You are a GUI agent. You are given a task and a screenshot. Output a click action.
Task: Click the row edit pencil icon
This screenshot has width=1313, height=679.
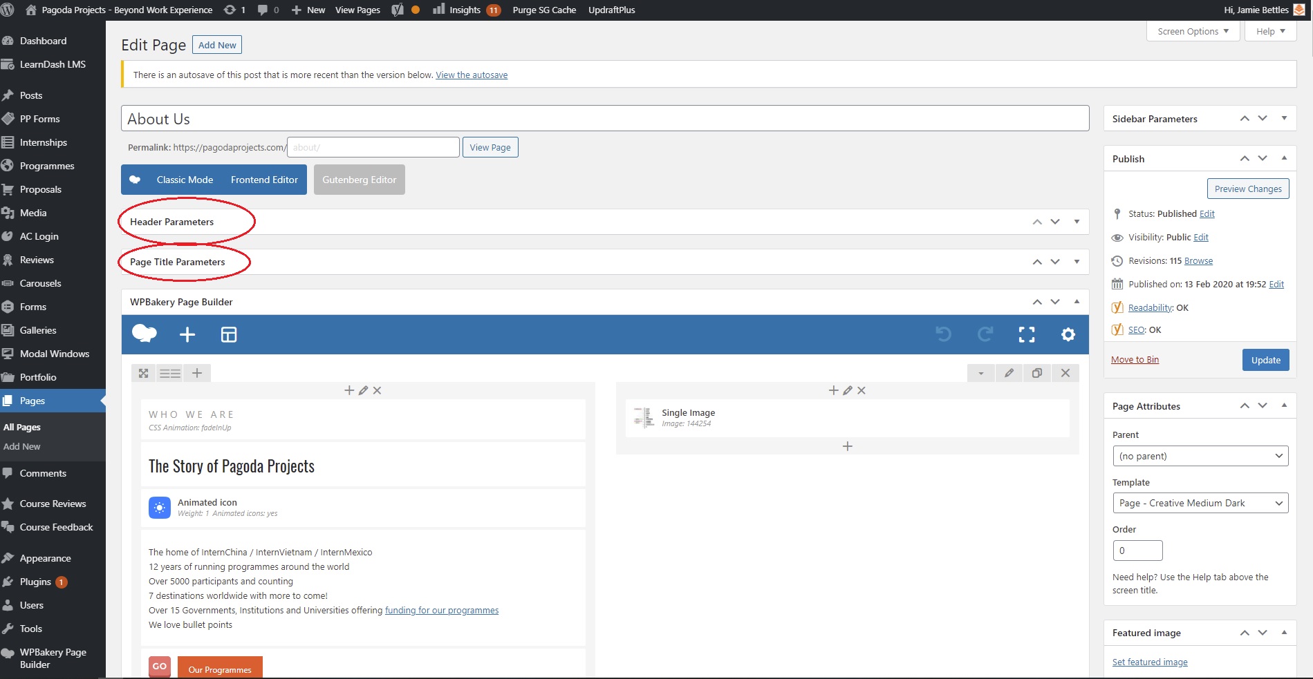[1009, 373]
